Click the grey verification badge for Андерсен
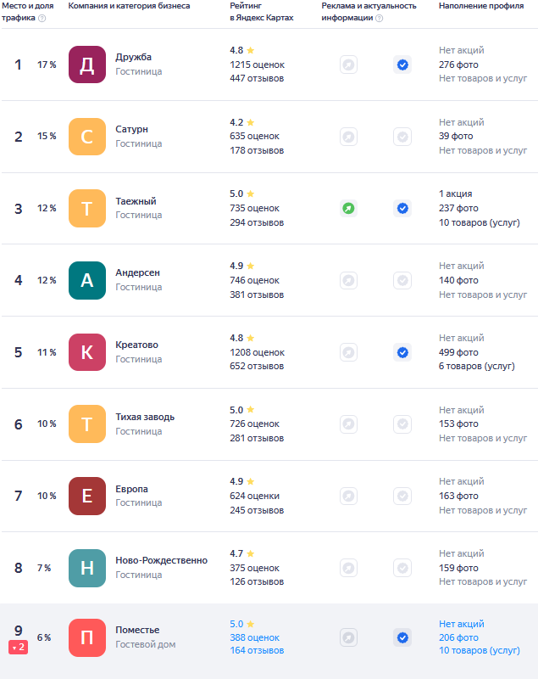 [402, 280]
